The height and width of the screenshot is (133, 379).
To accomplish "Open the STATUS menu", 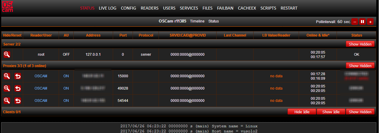I will [87, 8].
